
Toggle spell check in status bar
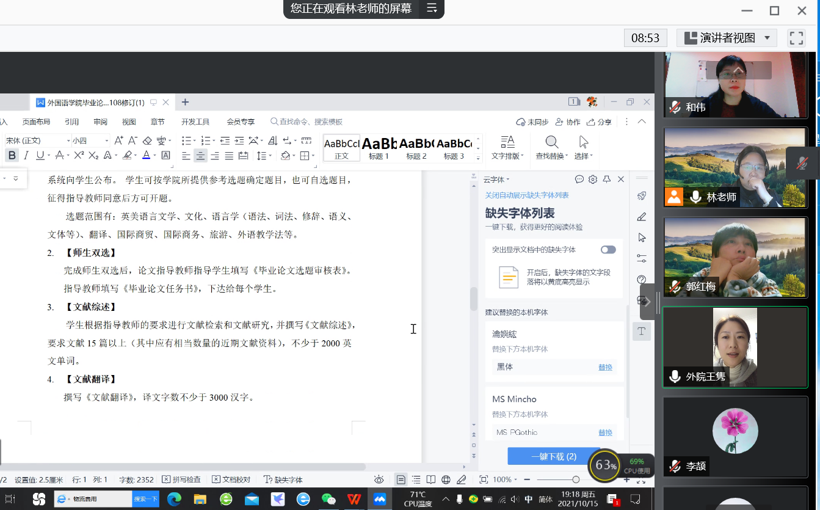(x=181, y=479)
